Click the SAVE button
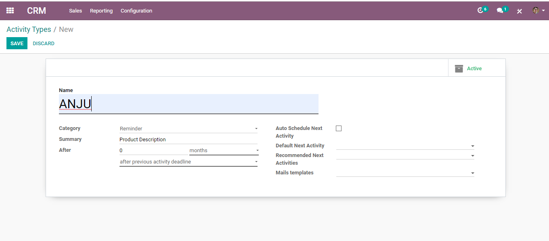The height and width of the screenshot is (241, 549). point(17,43)
